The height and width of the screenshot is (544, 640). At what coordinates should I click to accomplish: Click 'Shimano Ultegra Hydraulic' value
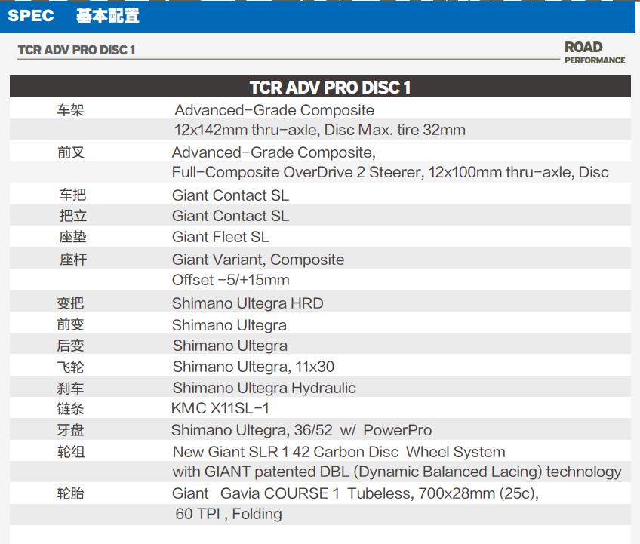click(x=264, y=388)
